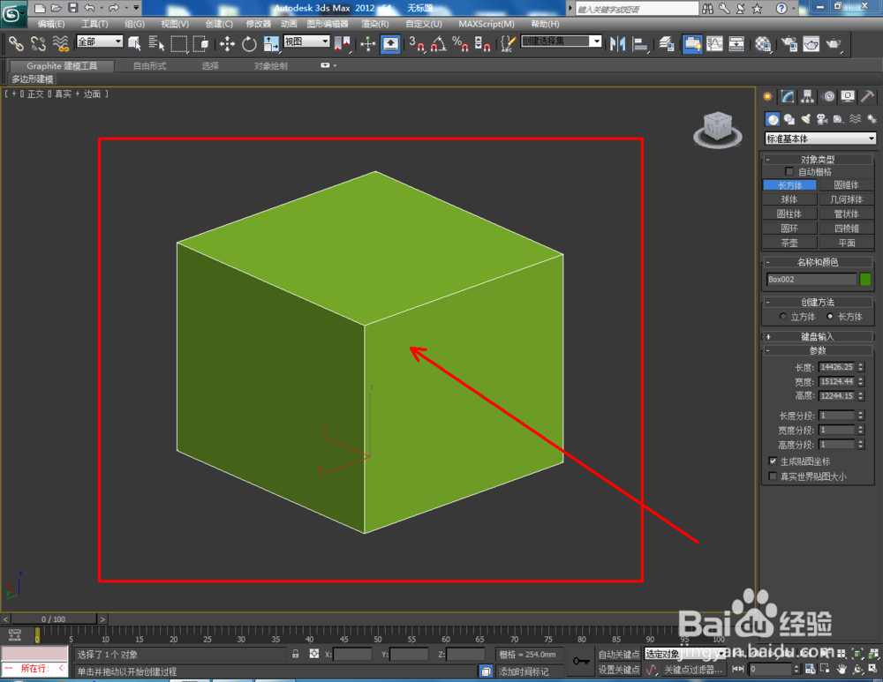Toggle the 3D Snaps magnet icon
Viewport: 883px width, 682px height.
(417, 44)
